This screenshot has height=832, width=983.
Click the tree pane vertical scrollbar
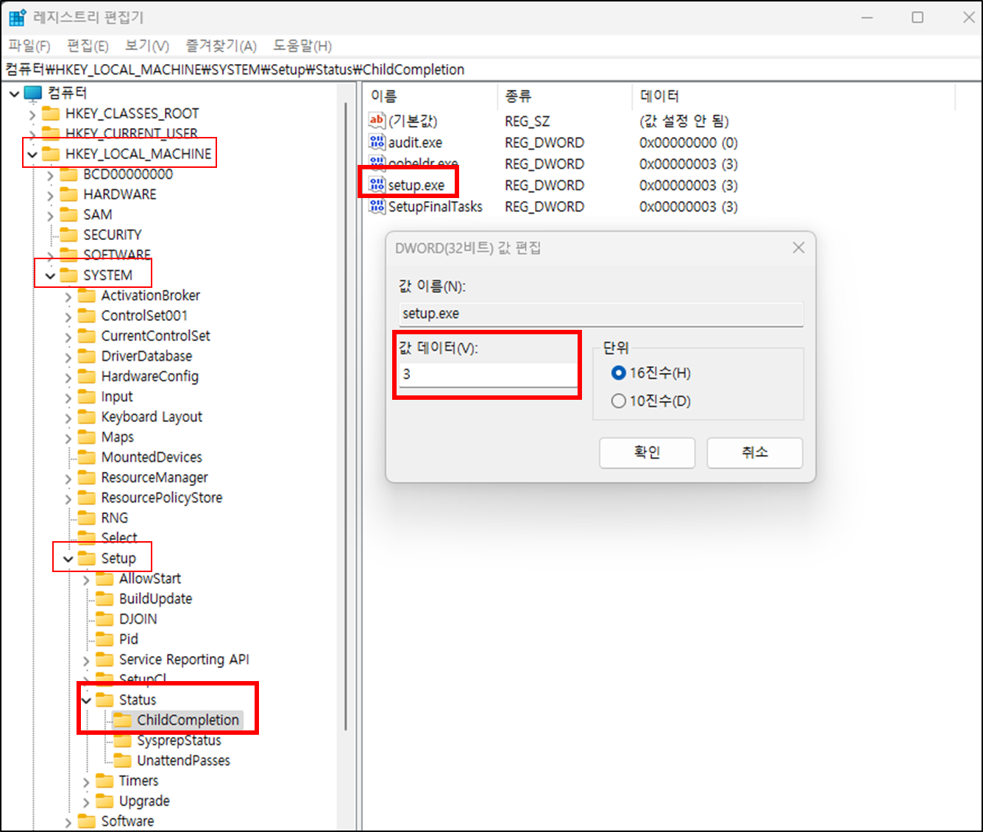pyautogui.click(x=346, y=416)
